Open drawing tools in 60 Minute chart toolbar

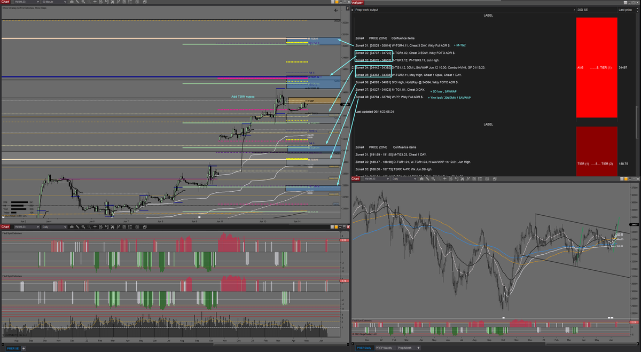(77, 3)
